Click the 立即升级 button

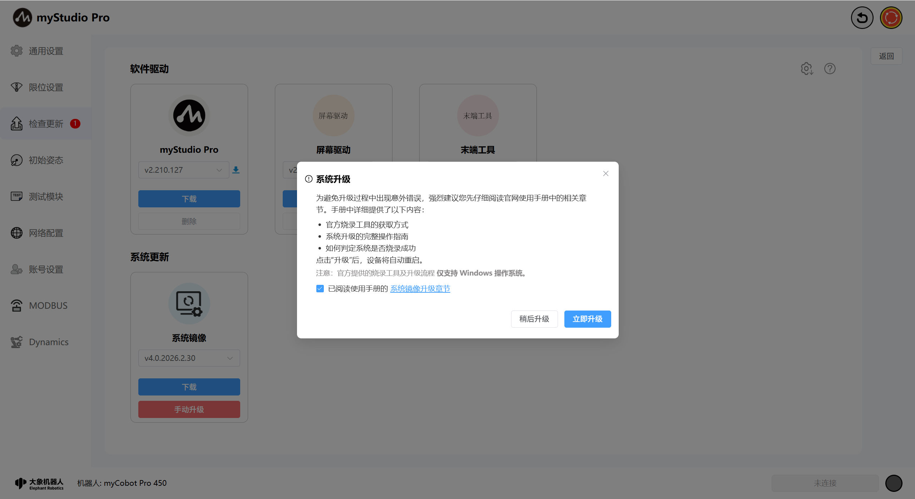tap(587, 319)
